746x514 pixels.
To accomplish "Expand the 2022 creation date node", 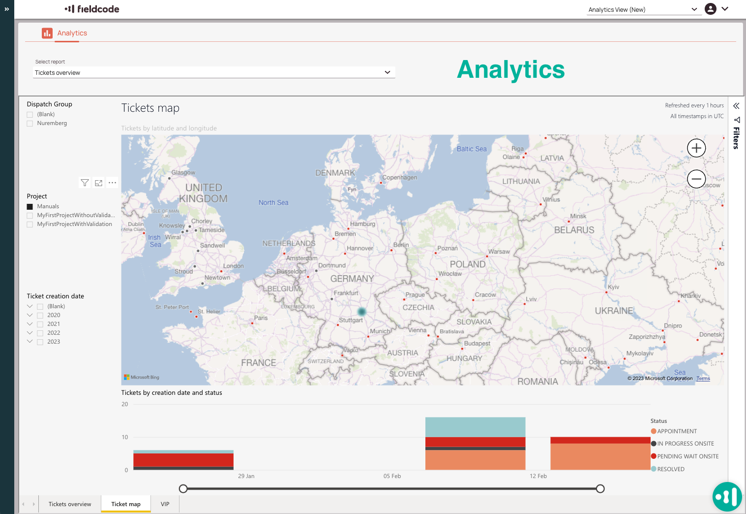I will [x=30, y=333].
